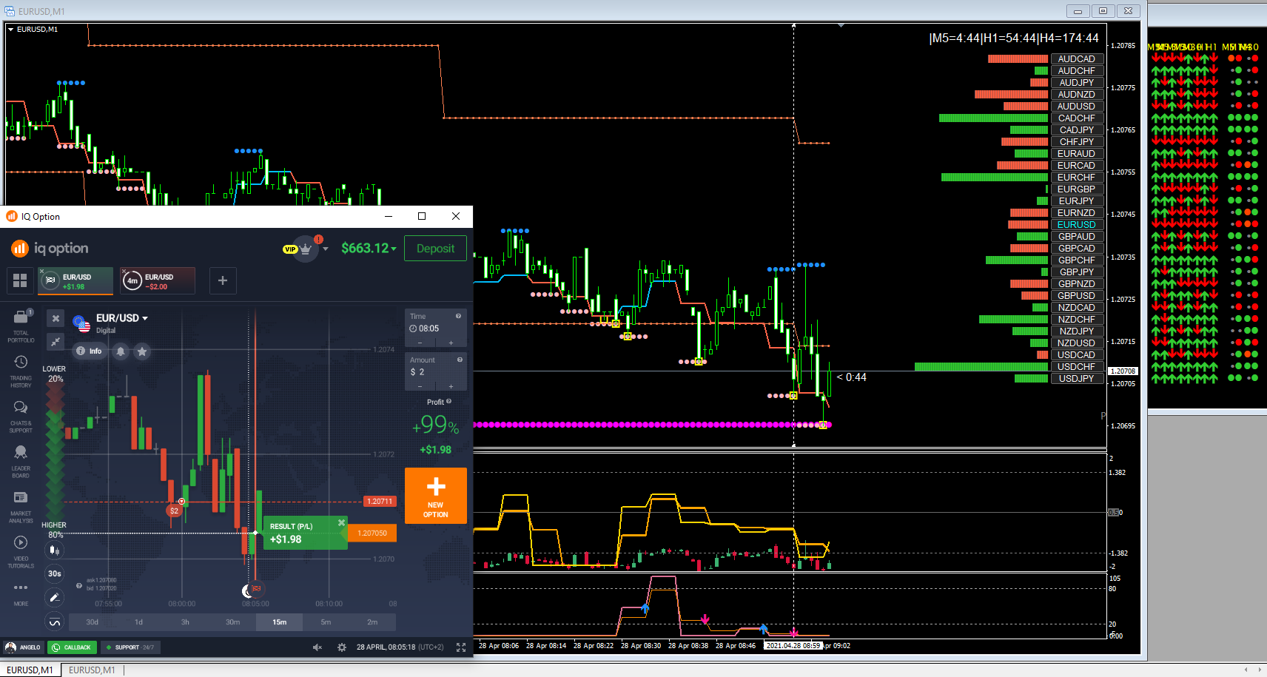This screenshot has height=677, width=1267.
Task: Select the USDJPY pair button
Action: pos(1077,379)
